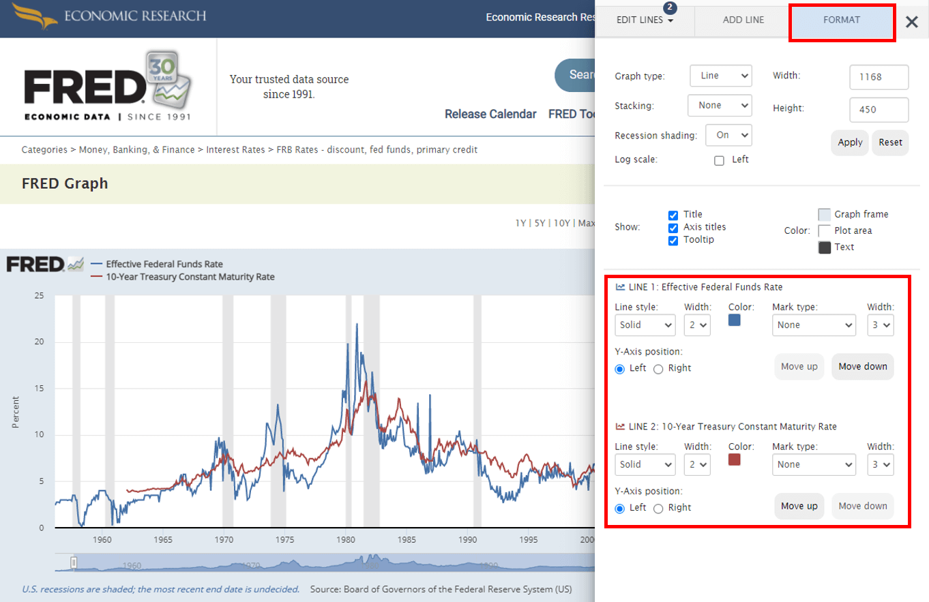Open Line 2 line Width dropdown
This screenshot has height=602, width=929.
[697, 464]
